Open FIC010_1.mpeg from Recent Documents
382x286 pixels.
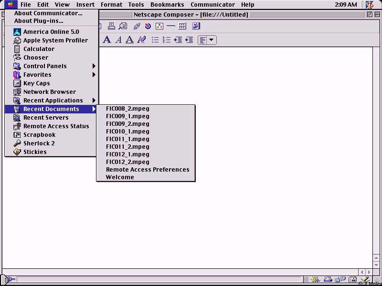click(x=127, y=132)
